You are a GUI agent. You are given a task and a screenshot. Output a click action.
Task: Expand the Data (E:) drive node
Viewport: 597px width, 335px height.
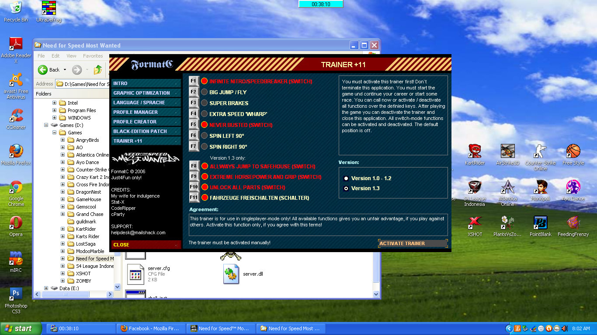(46, 288)
